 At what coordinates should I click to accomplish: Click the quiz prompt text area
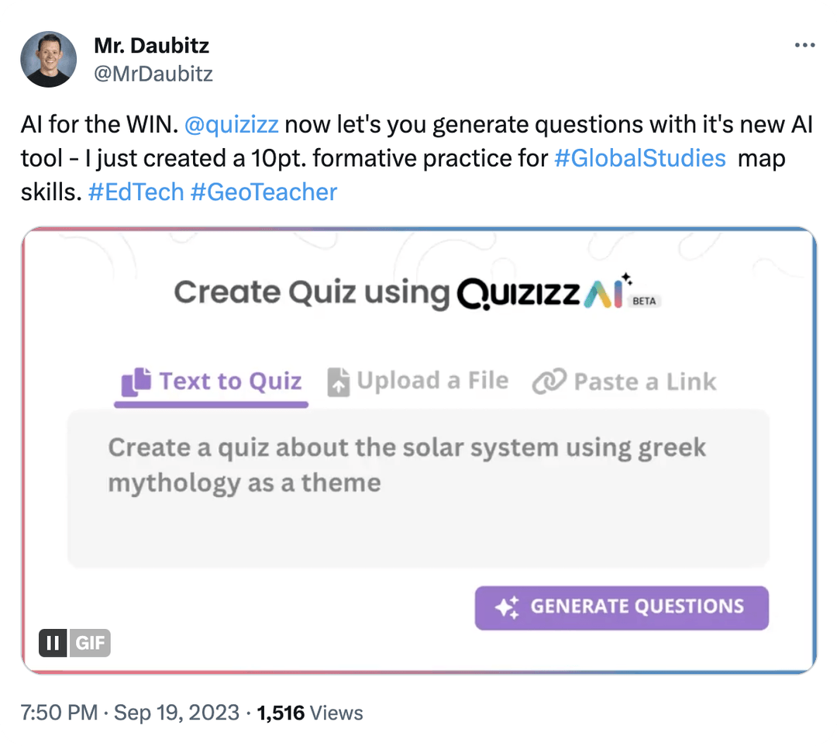tap(418, 489)
